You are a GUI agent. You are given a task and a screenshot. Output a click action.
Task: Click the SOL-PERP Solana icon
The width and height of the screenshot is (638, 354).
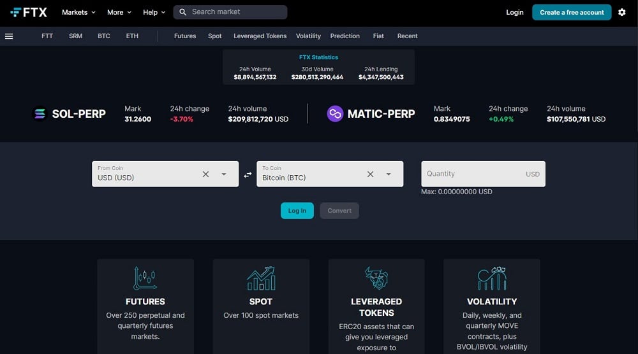tap(40, 114)
